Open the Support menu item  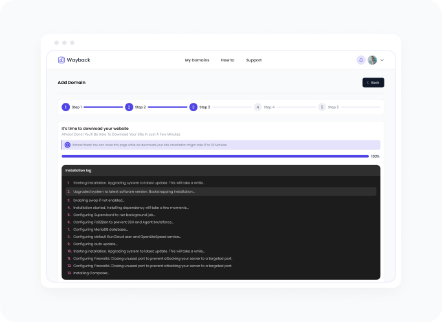[x=254, y=60]
